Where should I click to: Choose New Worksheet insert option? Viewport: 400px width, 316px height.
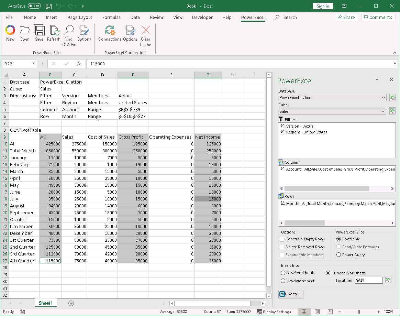point(283,281)
